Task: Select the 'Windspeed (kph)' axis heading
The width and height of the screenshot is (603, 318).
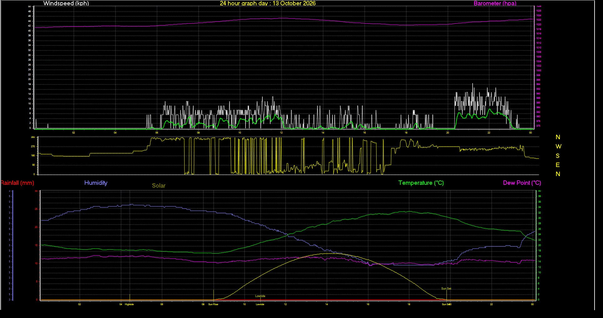Action: pyautogui.click(x=66, y=3)
